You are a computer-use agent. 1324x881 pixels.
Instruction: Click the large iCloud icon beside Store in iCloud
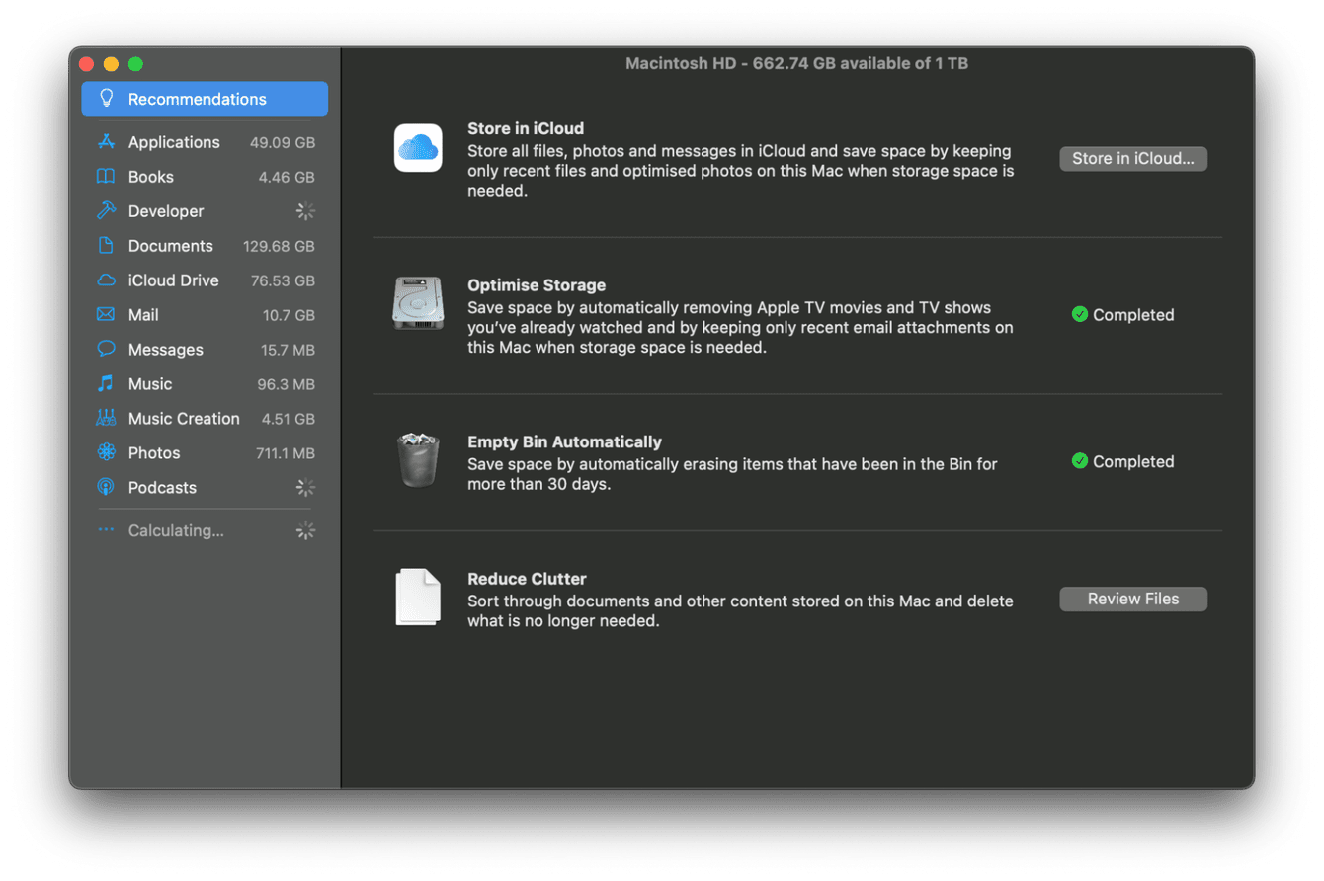pos(418,148)
